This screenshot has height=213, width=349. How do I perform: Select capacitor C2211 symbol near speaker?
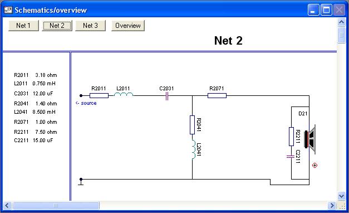coord(291,157)
